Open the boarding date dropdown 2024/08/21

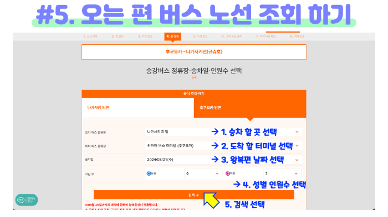223,160
